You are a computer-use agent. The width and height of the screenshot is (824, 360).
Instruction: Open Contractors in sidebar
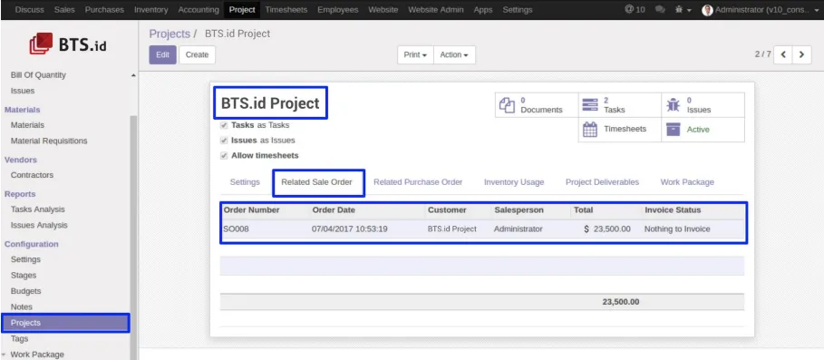(x=32, y=175)
